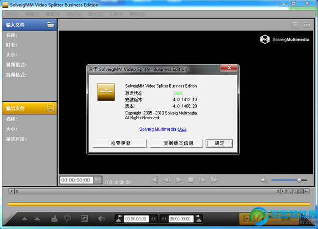Open the first menu (文件) in the menu bar

pos(12,14)
